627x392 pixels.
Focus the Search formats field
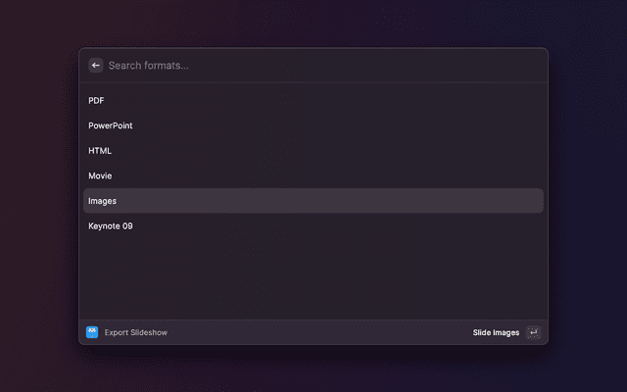(x=313, y=66)
